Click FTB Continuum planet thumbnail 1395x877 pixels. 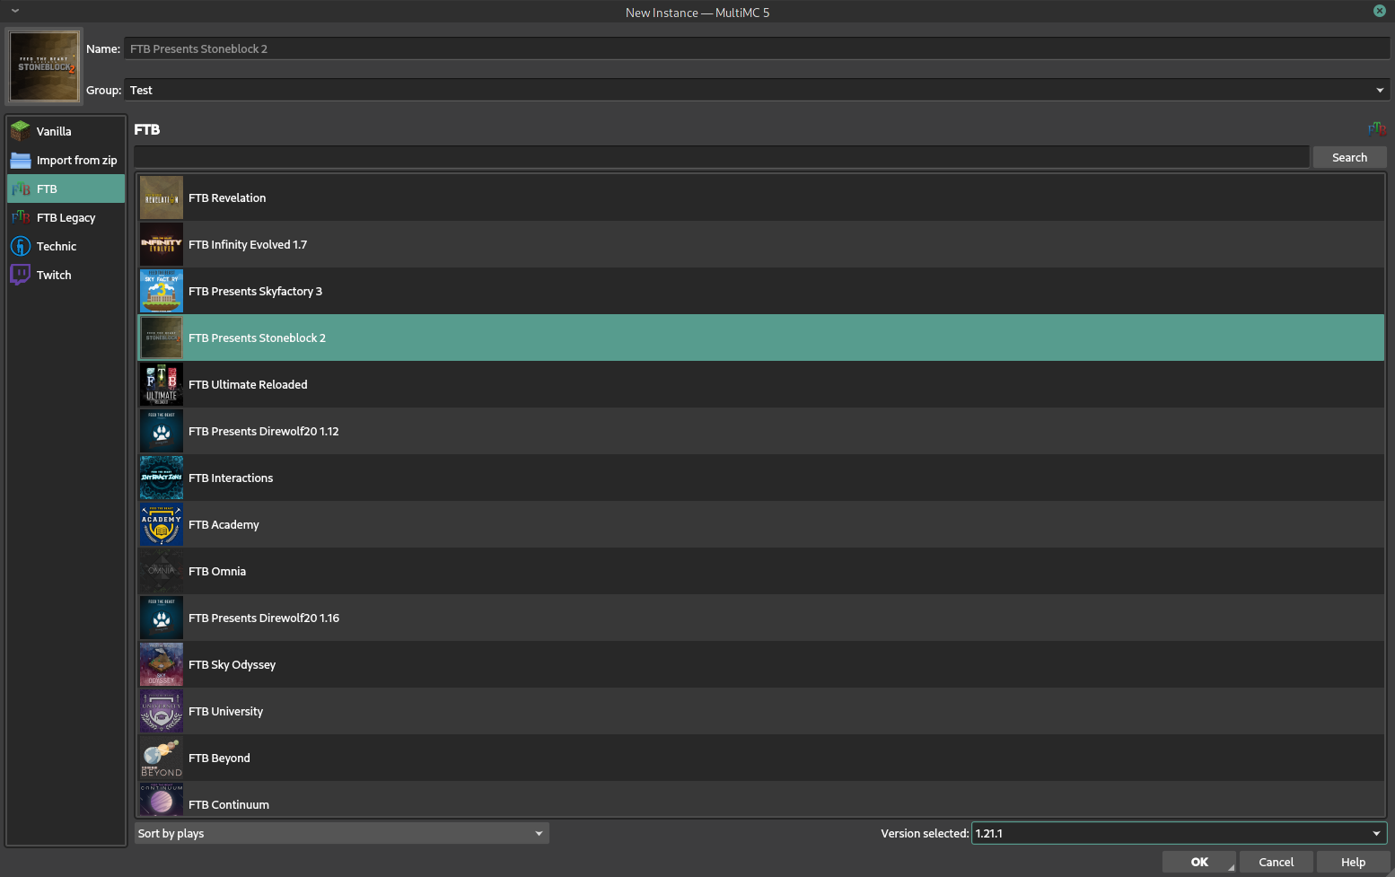click(162, 799)
